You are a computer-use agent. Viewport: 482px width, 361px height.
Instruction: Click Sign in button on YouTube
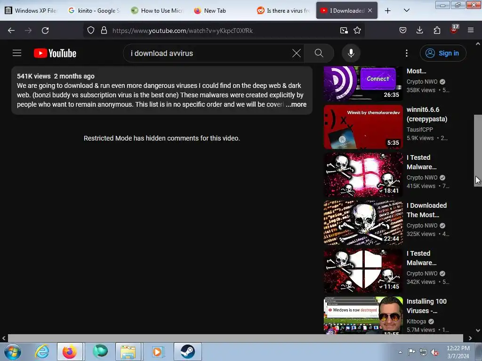coord(443,53)
